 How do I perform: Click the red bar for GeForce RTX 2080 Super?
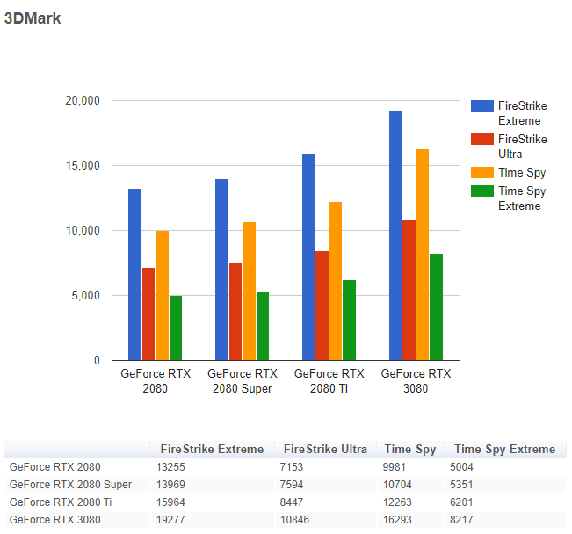point(235,311)
